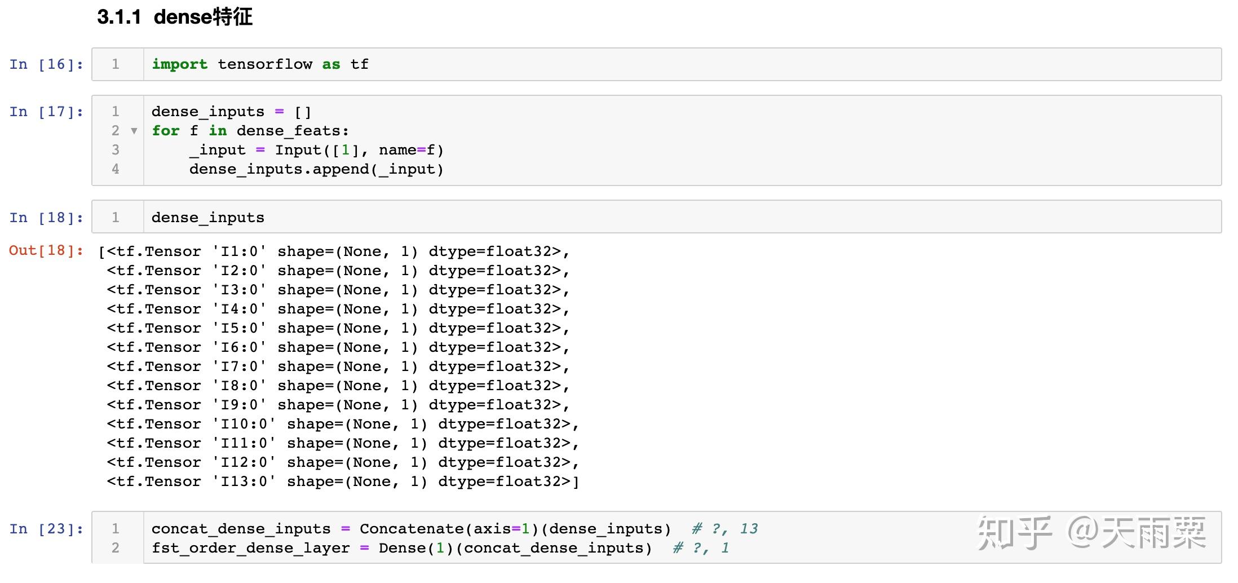Click the Out[18] output prompt
1238x583 pixels.
coord(46,250)
